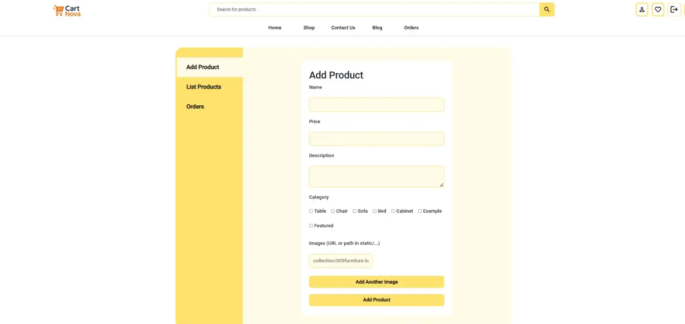Open the Blog page from navbar
Screen dimensions: 685x324
click(377, 28)
